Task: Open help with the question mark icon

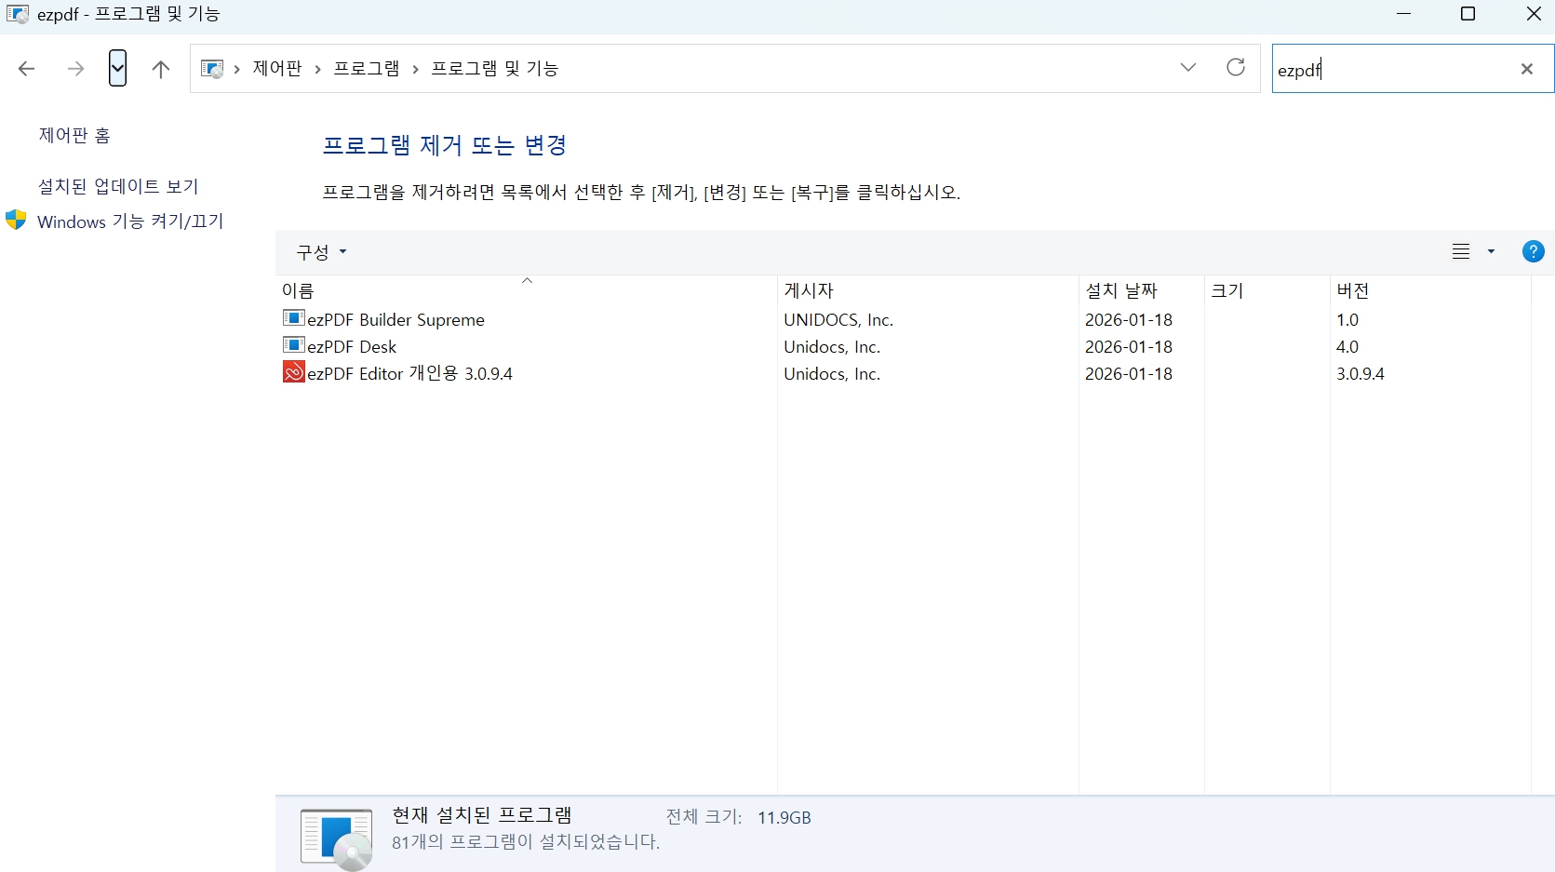Action: 1534,251
